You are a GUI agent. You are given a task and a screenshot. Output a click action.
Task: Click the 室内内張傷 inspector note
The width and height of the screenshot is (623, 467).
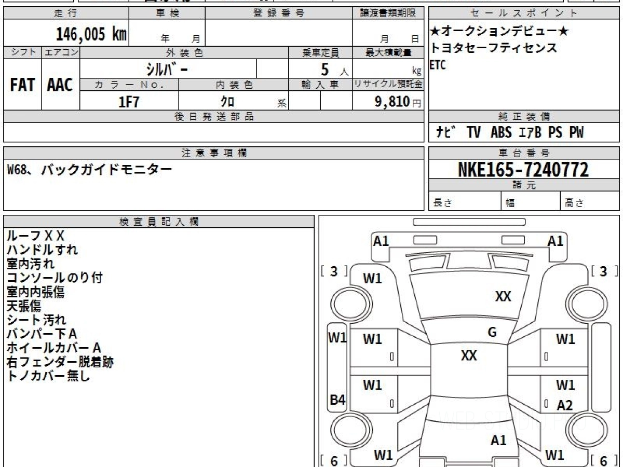point(35,292)
